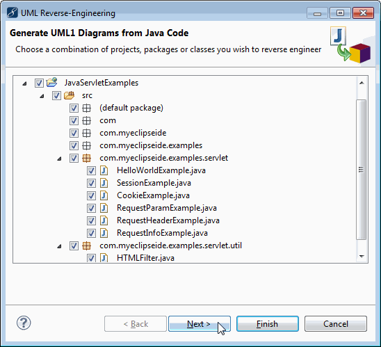
Task: Uncheck the com.myeclipseide checkbox
Action: coord(74,133)
